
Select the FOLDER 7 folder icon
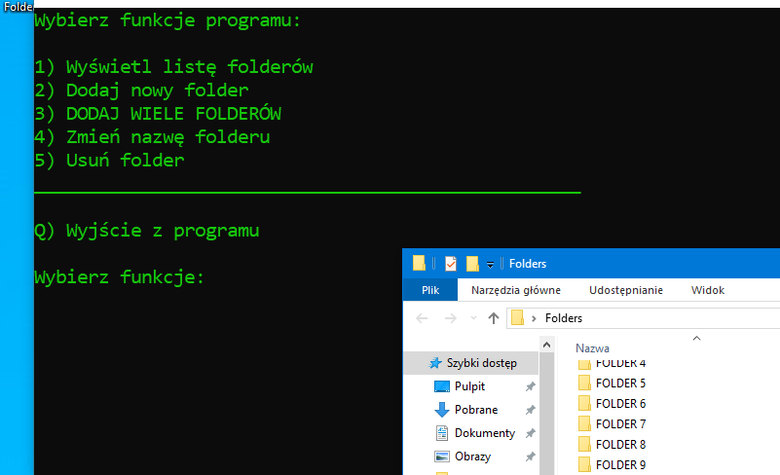(584, 424)
